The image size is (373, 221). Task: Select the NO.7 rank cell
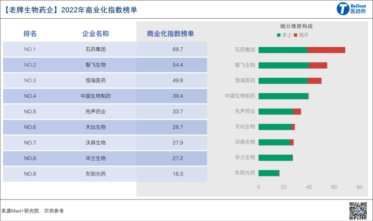pos(30,143)
